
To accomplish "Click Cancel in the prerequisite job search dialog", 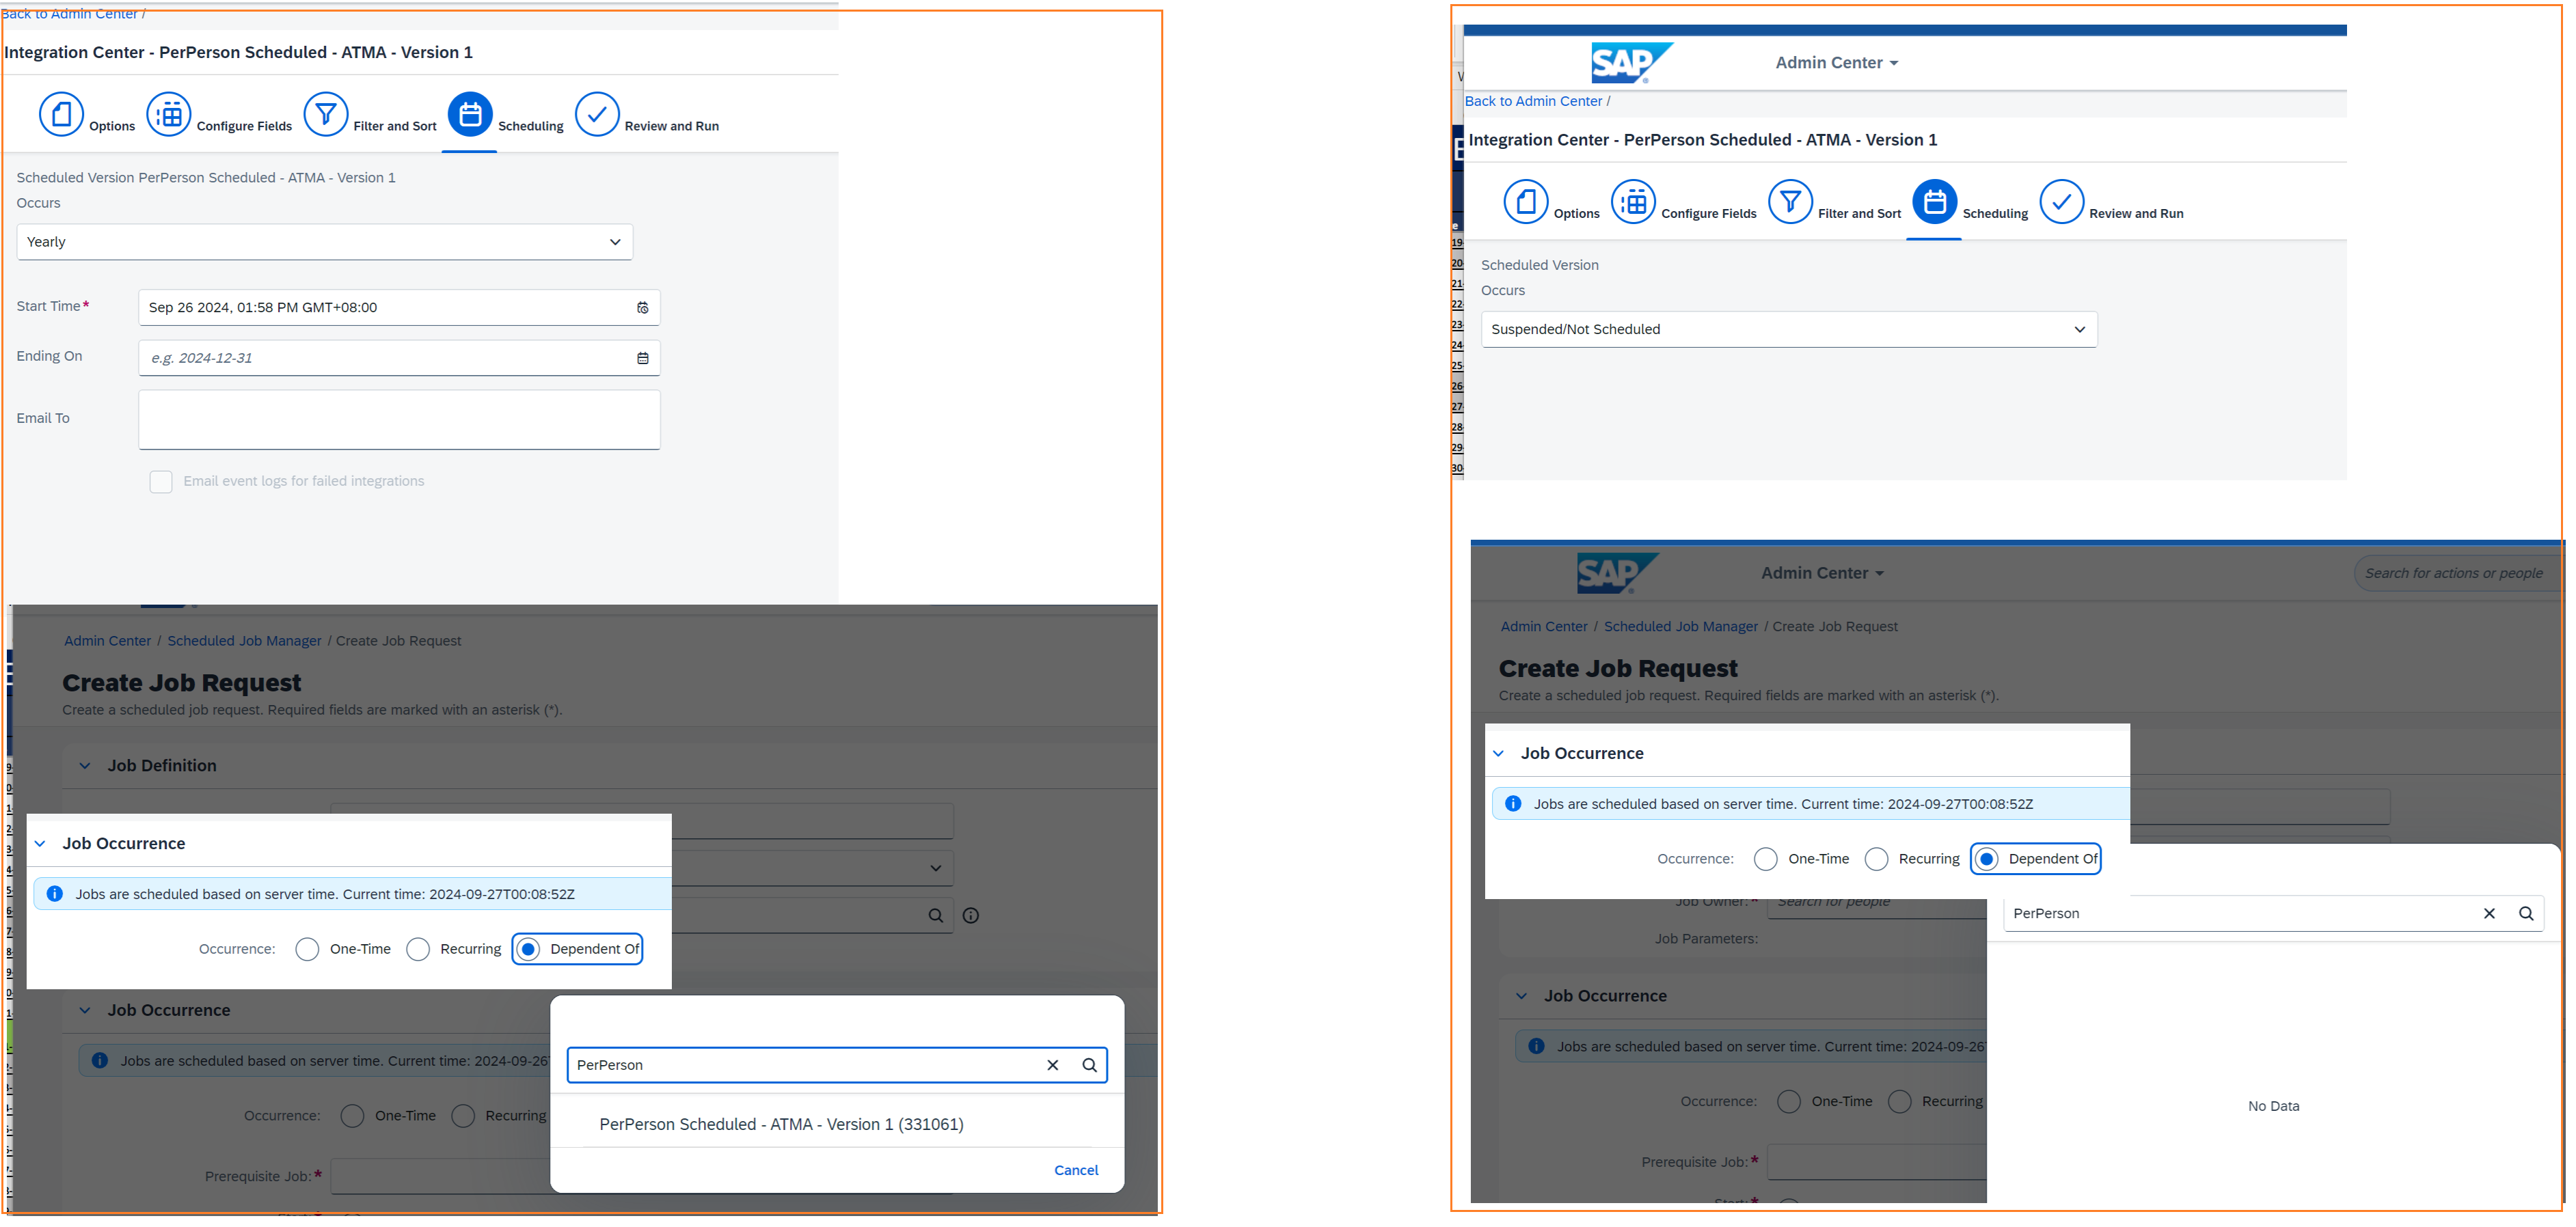I will [1076, 1171].
